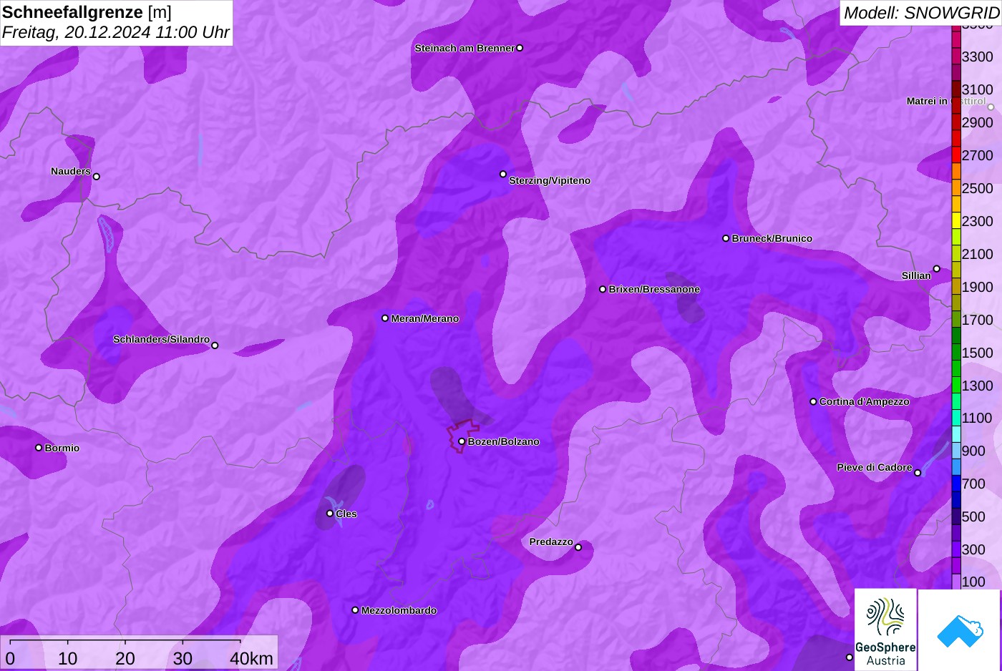Click the Cortina d'Ampezzo label text
1002x671 pixels.
coord(865,401)
